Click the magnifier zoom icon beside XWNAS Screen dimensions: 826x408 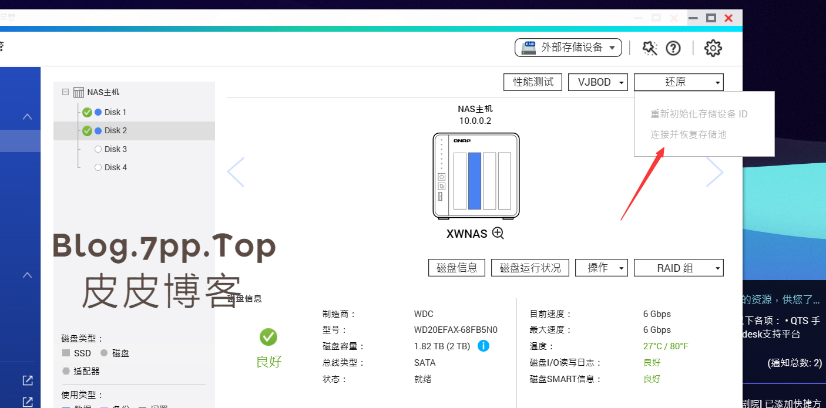click(x=498, y=233)
